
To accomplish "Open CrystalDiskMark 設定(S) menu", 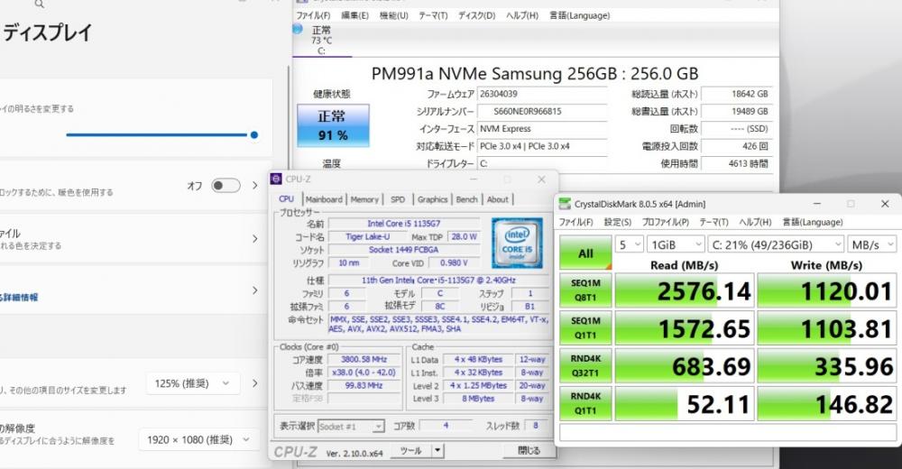I will click(617, 222).
